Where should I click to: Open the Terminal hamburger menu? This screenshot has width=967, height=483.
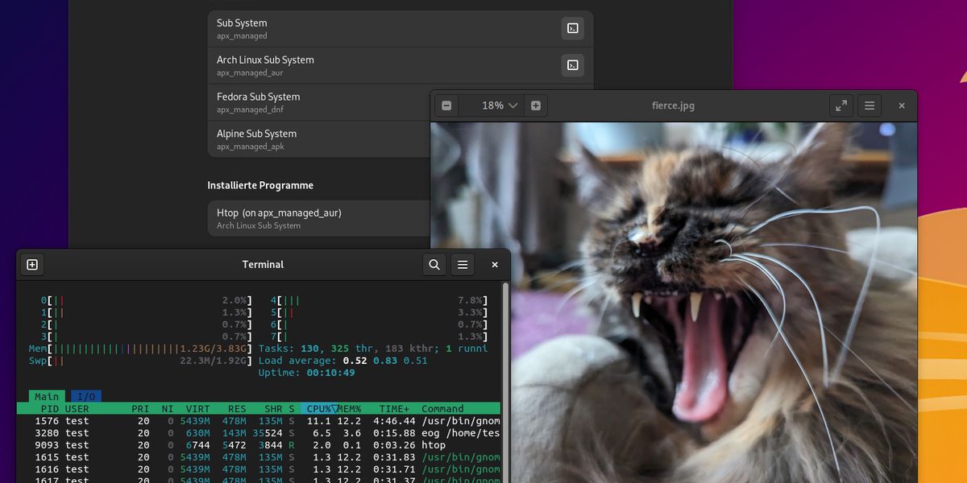click(x=462, y=264)
